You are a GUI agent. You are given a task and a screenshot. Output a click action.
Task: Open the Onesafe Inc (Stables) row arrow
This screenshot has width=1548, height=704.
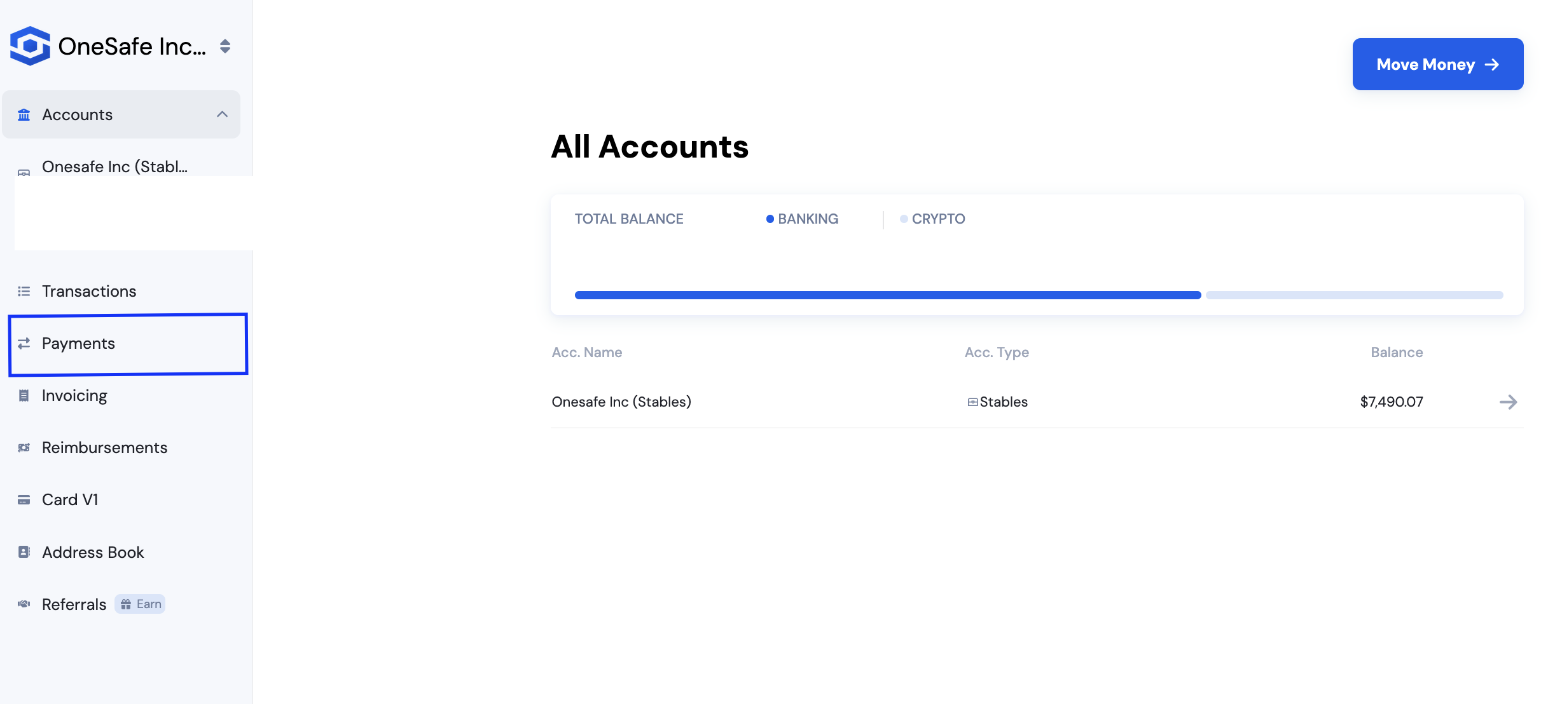(1508, 402)
